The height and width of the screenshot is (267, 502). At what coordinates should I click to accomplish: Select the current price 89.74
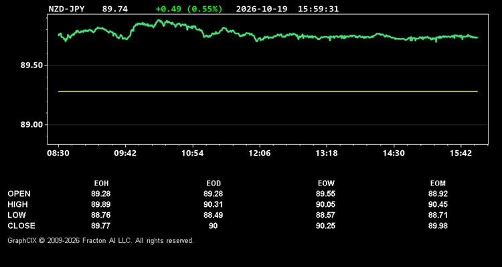(x=115, y=9)
